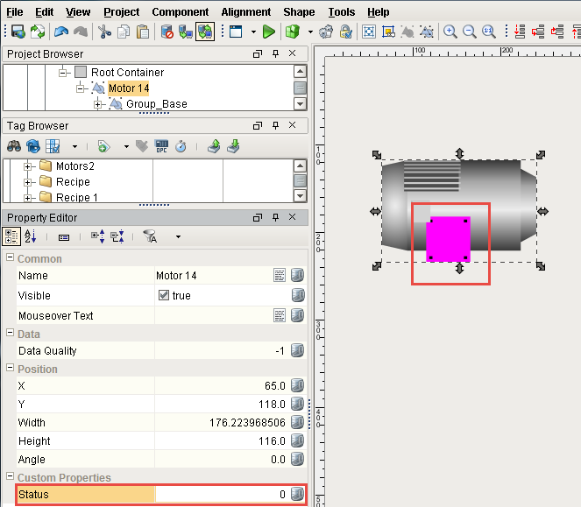
Task: Uncheck the Visible true checkbox
Action: tap(163, 296)
